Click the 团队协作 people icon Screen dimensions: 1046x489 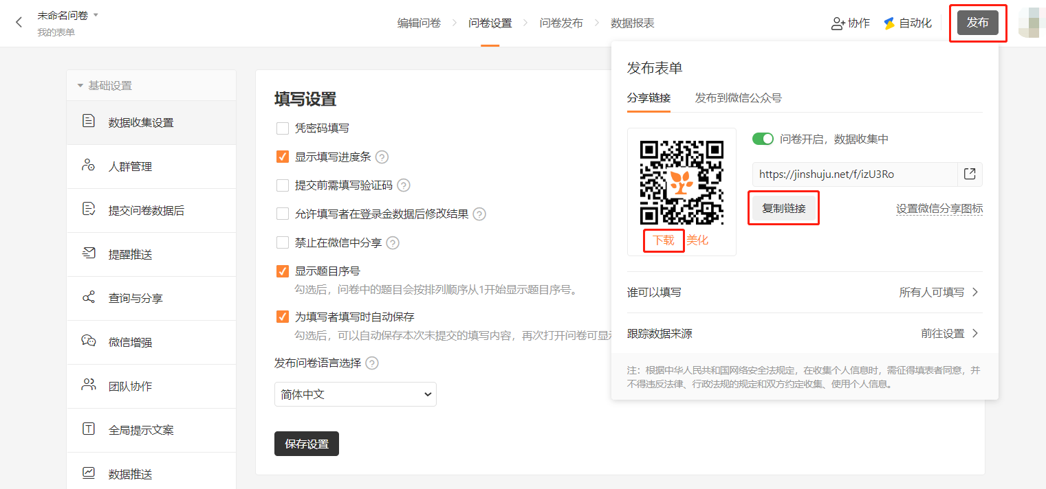coord(89,385)
